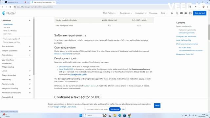Open Chrome profile avatar
Screen dimensions: 210x118
(x=203, y=7)
